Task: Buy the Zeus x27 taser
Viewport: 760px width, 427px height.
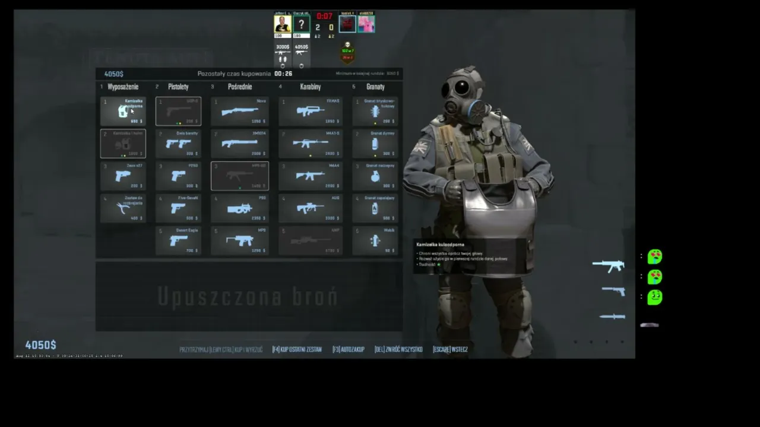Action: click(x=123, y=176)
